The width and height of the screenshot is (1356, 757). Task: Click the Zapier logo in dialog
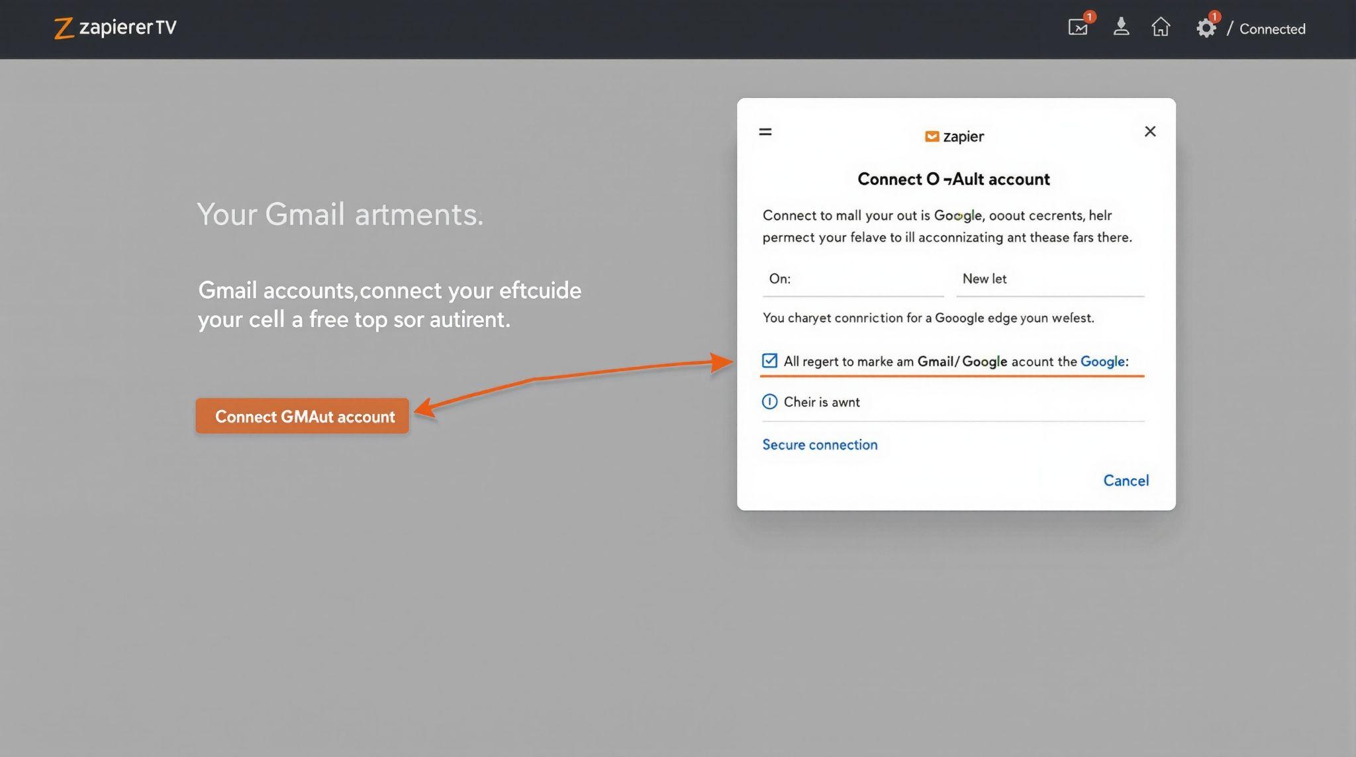click(x=954, y=136)
